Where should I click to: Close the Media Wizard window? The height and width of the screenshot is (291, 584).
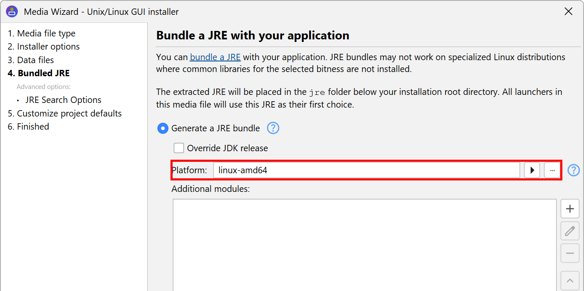coord(568,11)
